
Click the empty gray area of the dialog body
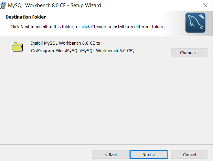pos(106,100)
